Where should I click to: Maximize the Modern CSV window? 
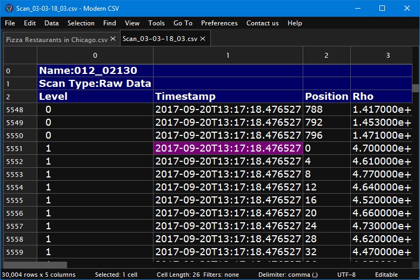(382, 8)
